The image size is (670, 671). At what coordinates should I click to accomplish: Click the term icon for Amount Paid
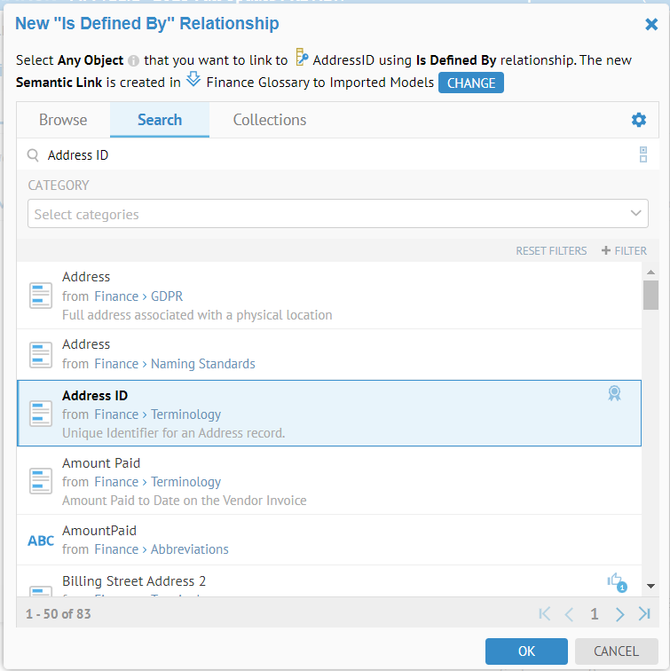41,481
